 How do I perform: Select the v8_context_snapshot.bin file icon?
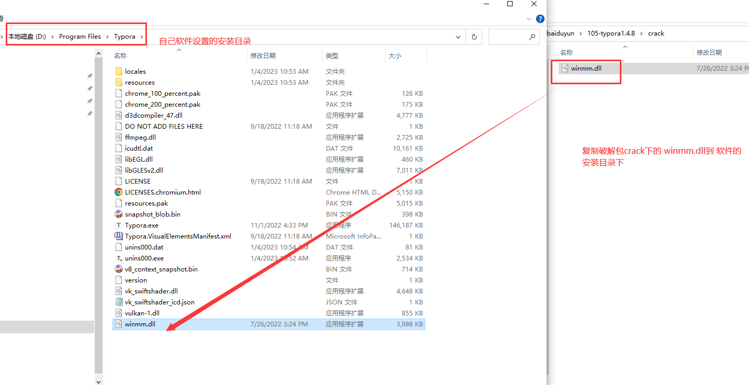pos(119,269)
